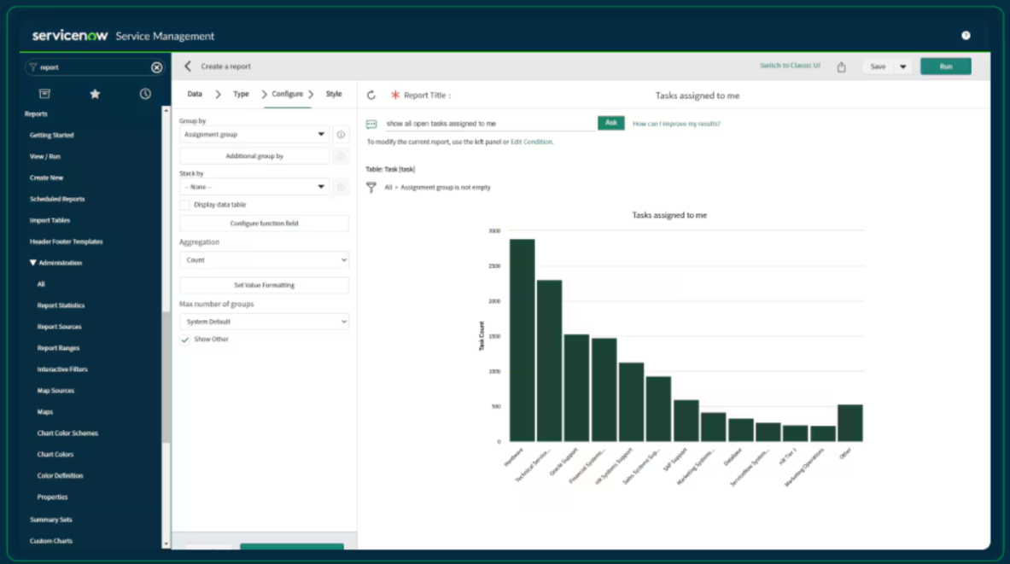The image size is (1010, 564).
Task: Open Map Sources module
Action: click(55, 390)
